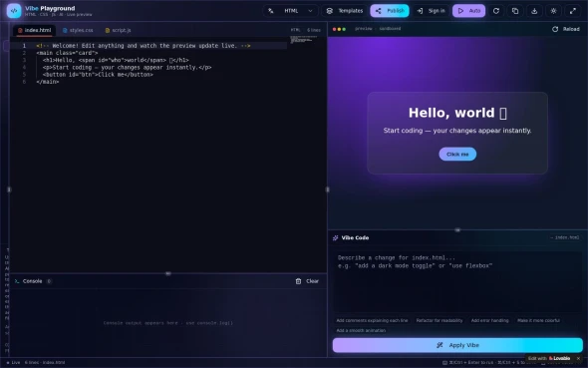Image resolution: width=588 pixels, height=368 pixels.
Task: Click Sign in
Action: (x=431, y=11)
